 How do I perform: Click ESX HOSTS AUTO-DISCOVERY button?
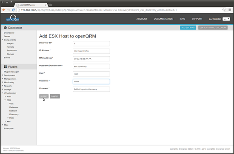213,28
